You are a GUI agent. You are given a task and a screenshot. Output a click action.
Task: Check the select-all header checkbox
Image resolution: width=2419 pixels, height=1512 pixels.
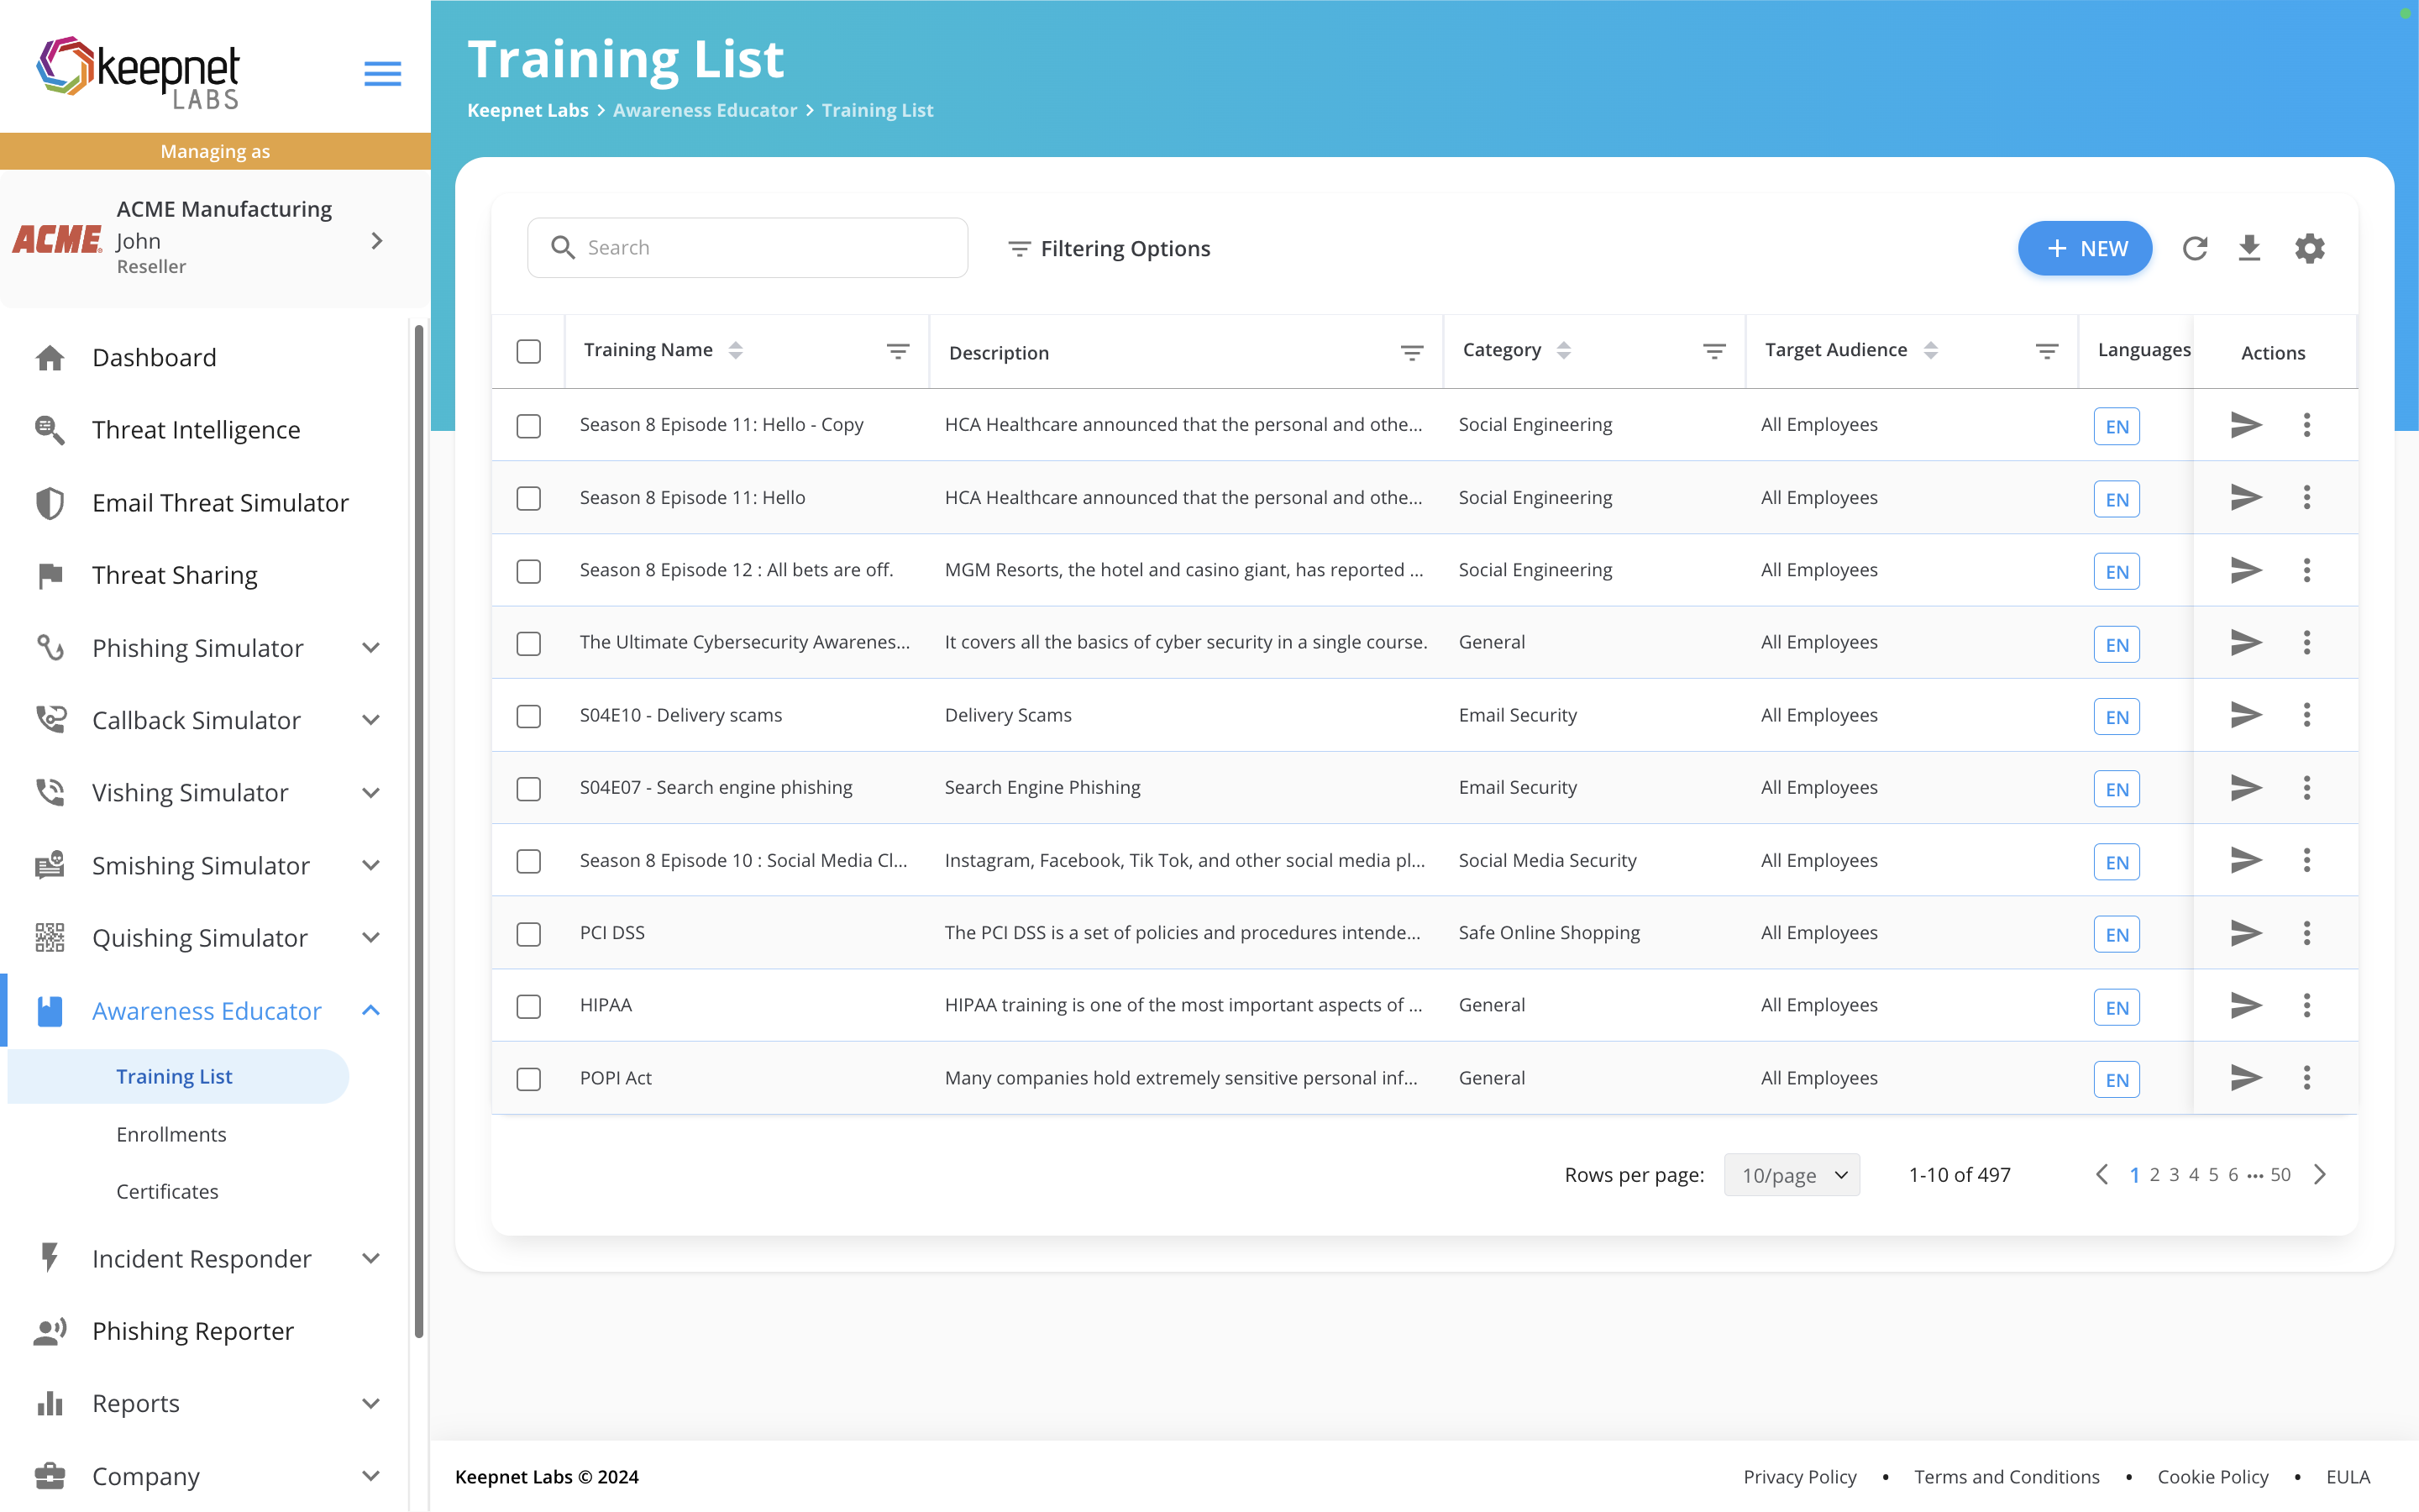coord(529,352)
